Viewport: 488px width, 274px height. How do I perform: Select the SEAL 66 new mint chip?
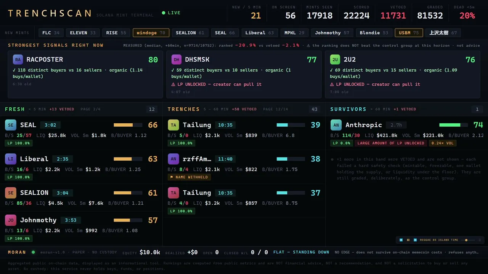(x=225, y=33)
